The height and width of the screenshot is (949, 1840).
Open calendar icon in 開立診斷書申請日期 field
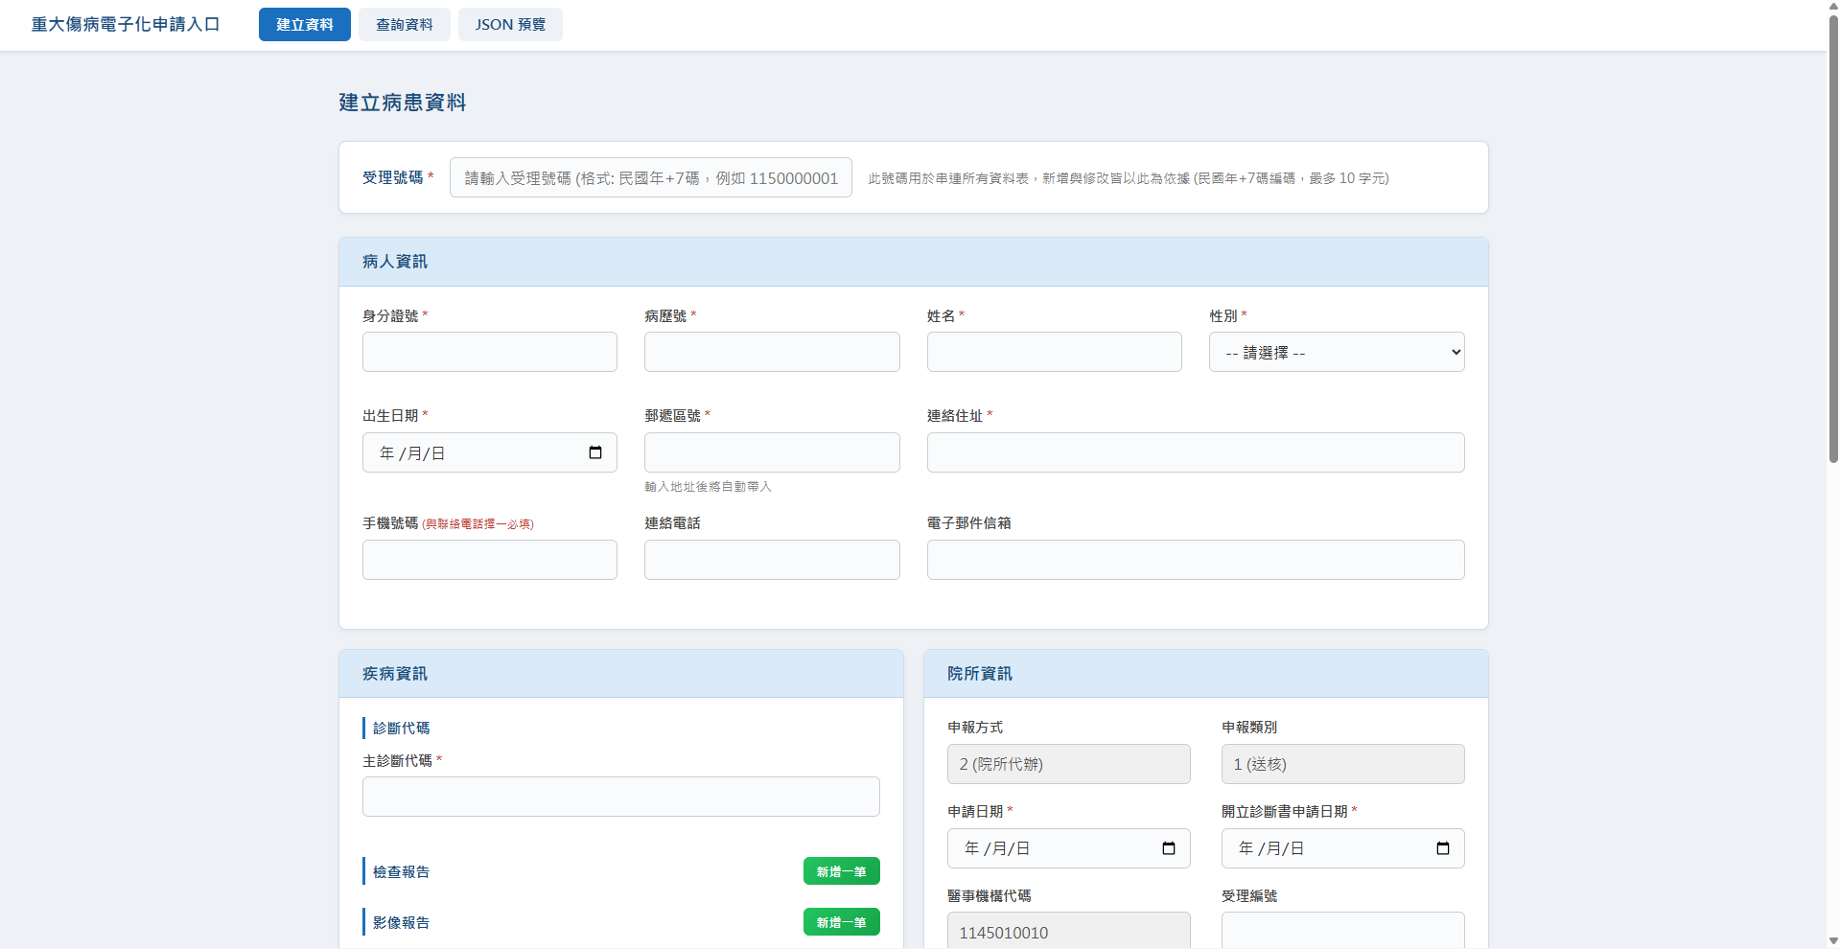[x=1443, y=848]
